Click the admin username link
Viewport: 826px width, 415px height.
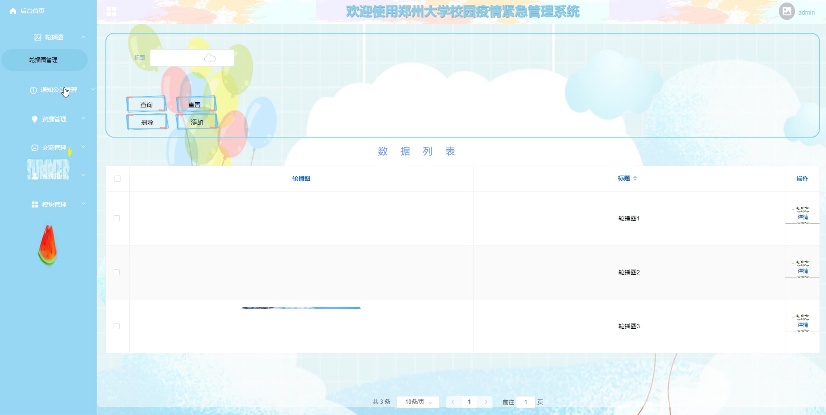[806, 13]
